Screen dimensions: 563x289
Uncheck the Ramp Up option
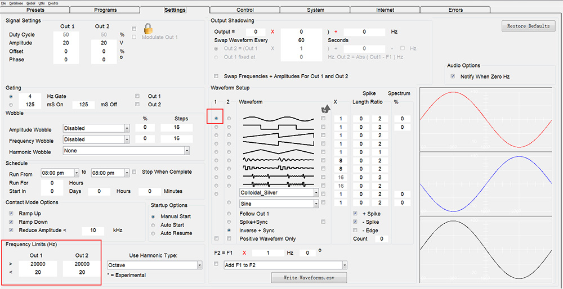[12, 214]
